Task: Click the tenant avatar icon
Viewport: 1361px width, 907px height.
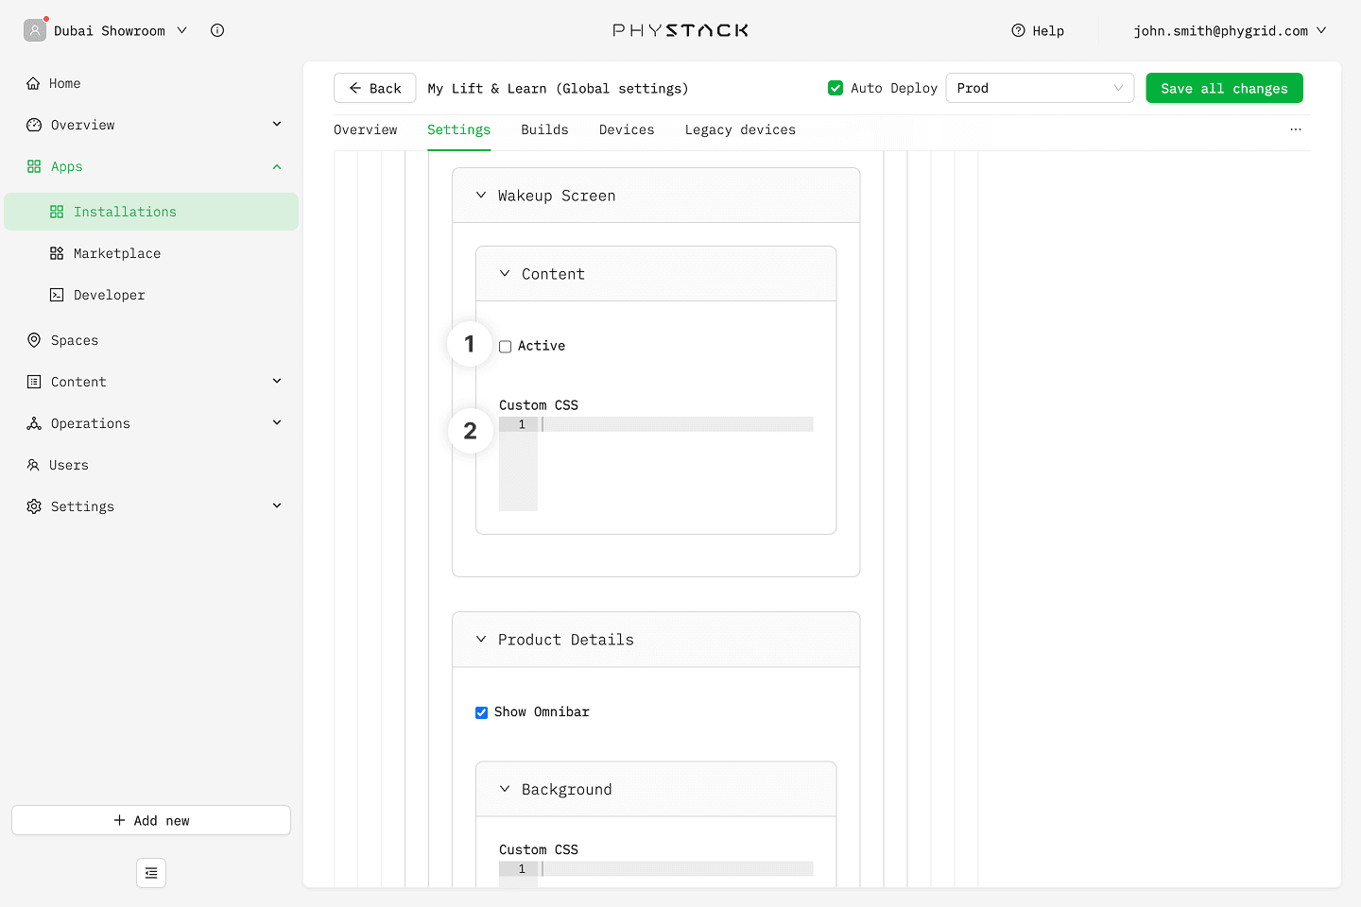Action: coord(35,30)
